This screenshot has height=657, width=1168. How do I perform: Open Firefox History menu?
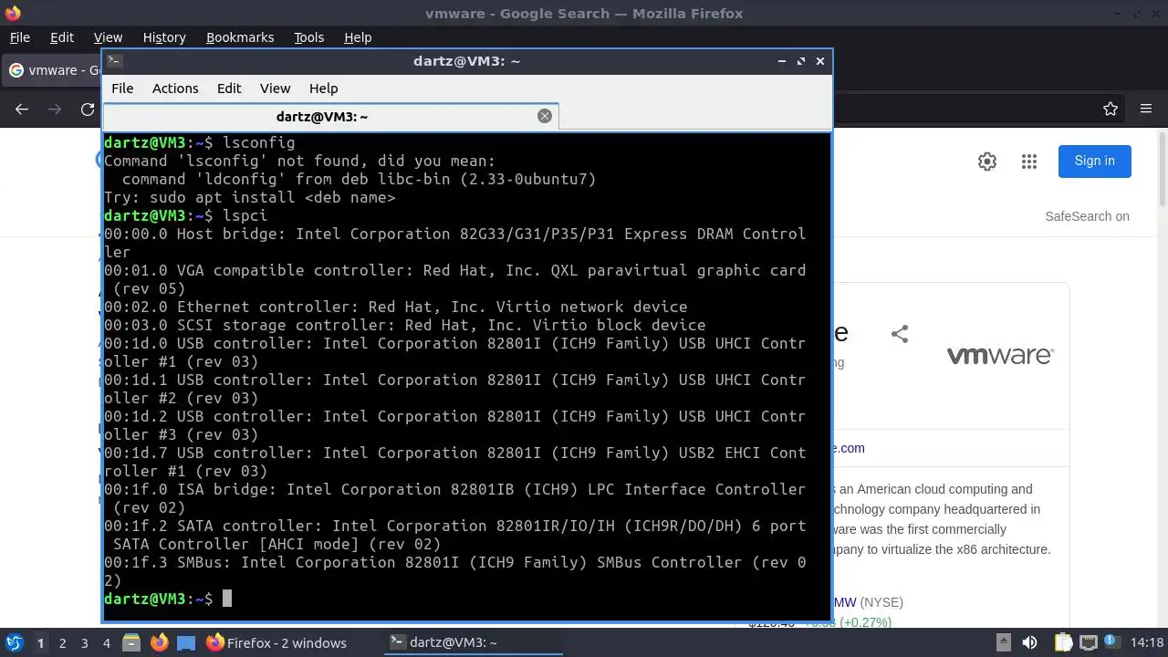164,37
